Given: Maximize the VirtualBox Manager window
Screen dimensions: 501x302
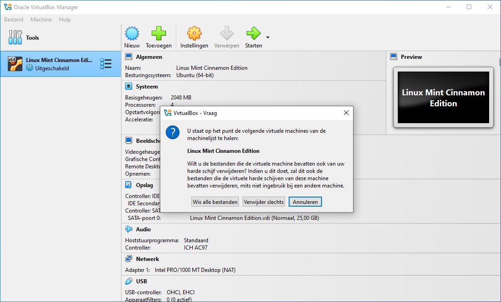Looking at the screenshot, I should tap(469, 7).
